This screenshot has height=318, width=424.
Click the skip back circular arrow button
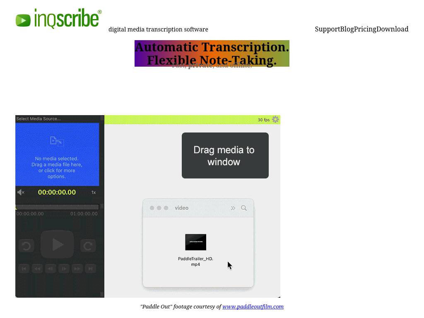click(x=26, y=246)
